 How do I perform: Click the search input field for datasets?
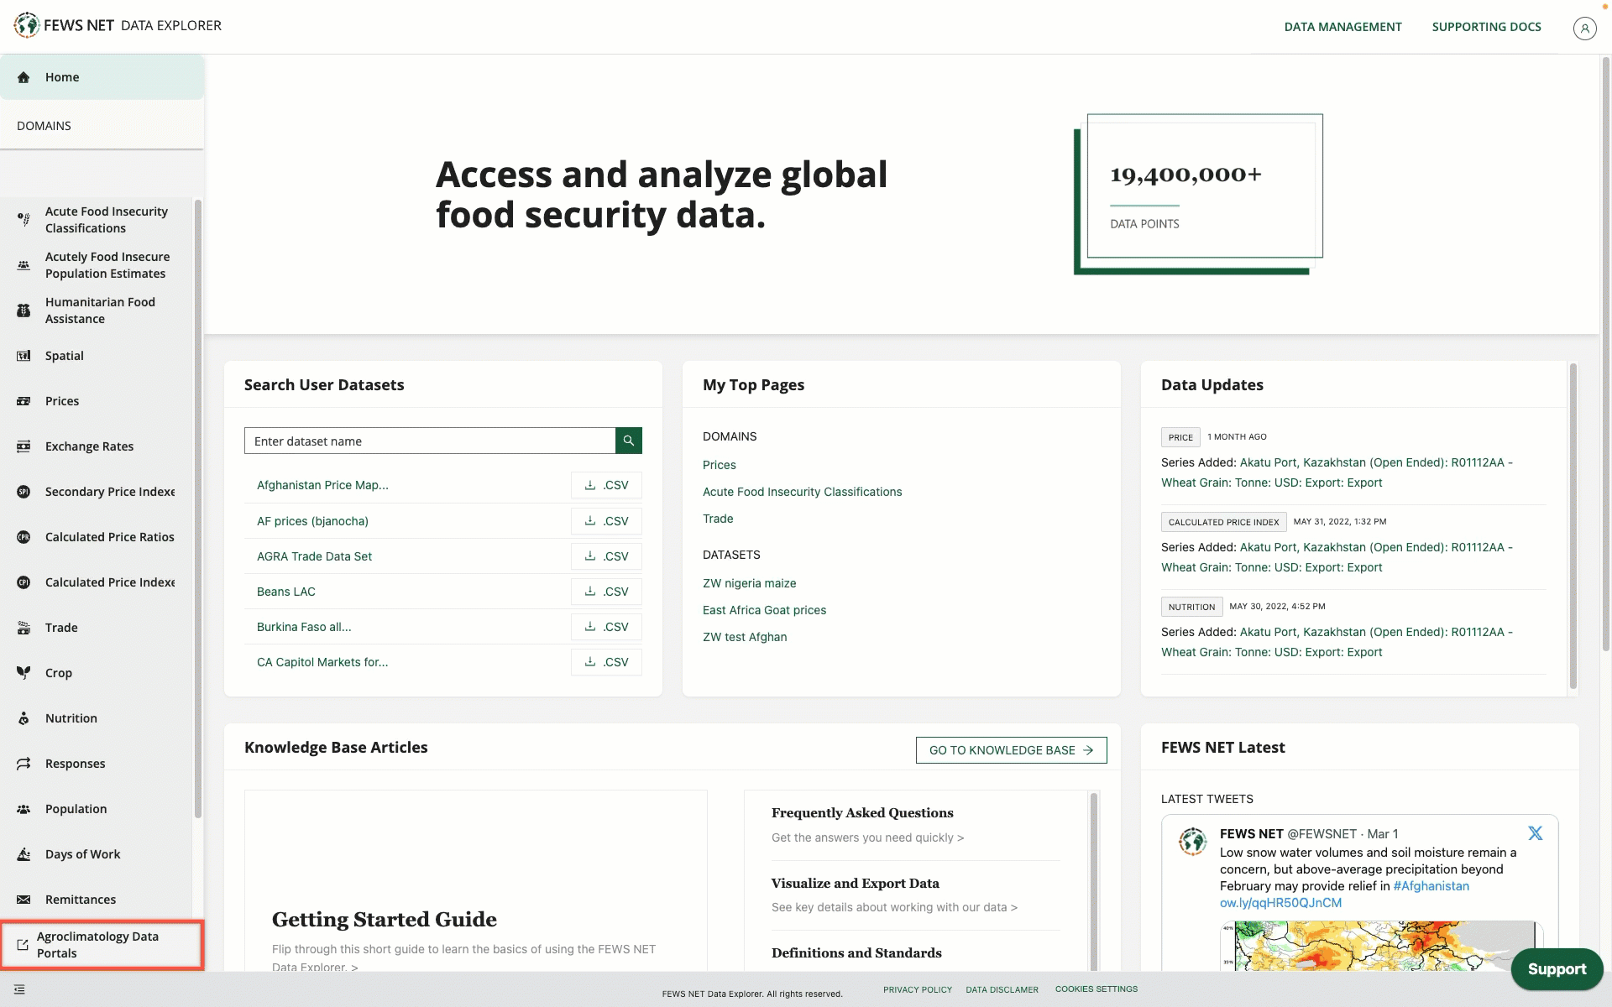pos(429,441)
